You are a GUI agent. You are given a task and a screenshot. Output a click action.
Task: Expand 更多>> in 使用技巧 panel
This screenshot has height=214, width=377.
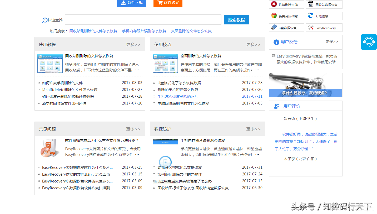click(253, 45)
